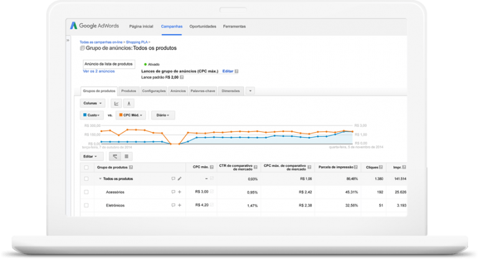Open the extra tabs dropdown arrow after Dimensões
Image resolution: width=478 pixels, height=259 pixels.
coord(250,91)
